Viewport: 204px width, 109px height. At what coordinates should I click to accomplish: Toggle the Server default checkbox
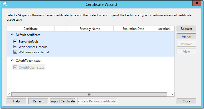click(15, 41)
